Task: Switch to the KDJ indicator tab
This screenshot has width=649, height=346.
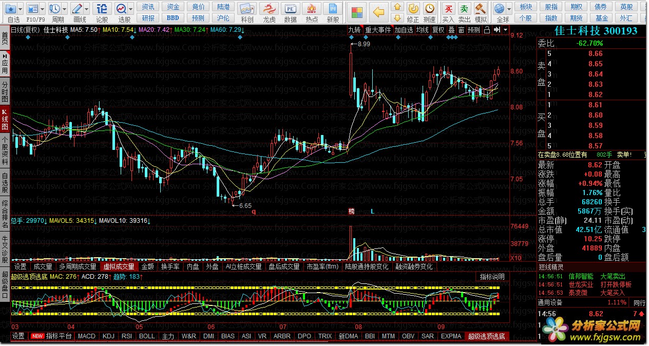Action: (x=108, y=336)
